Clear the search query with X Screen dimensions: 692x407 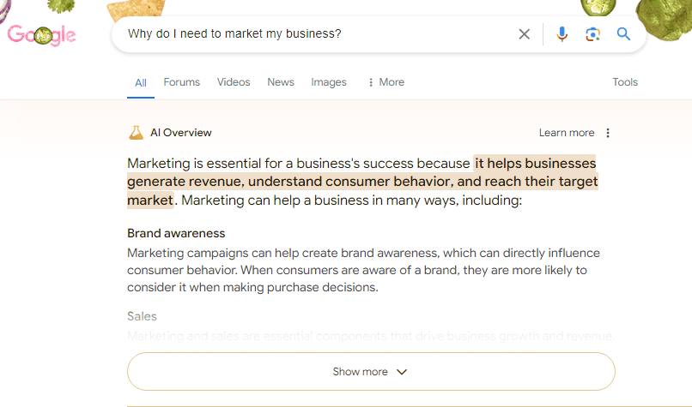[x=525, y=34]
